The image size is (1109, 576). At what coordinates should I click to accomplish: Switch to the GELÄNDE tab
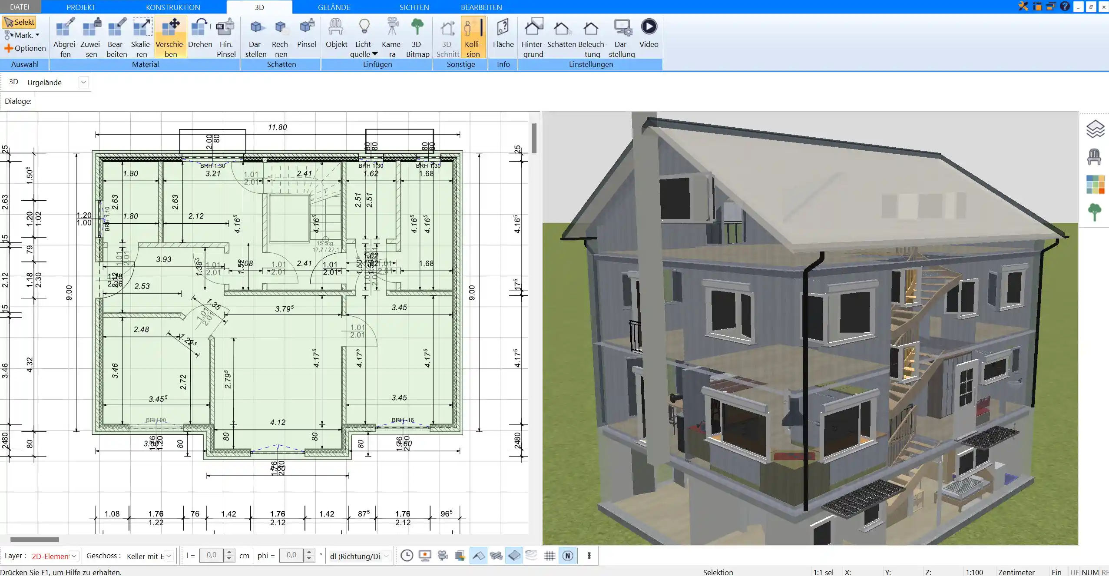click(x=334, y=7)
